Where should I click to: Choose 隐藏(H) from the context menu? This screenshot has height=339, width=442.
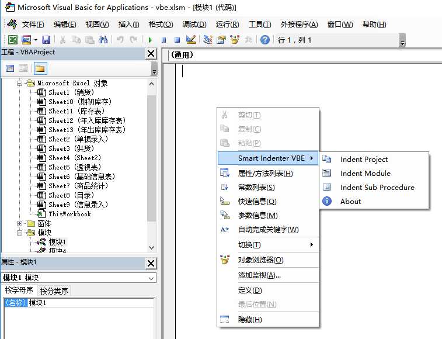268,320
